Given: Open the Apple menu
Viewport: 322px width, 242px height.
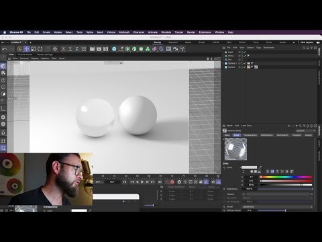Looking at the screenshot, I should point(5,32).
